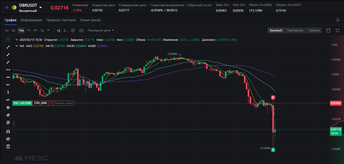Collapse the drawing toolbar side handle
The height and width of the screenshot is (164, 344).
(x=14, y=123)
